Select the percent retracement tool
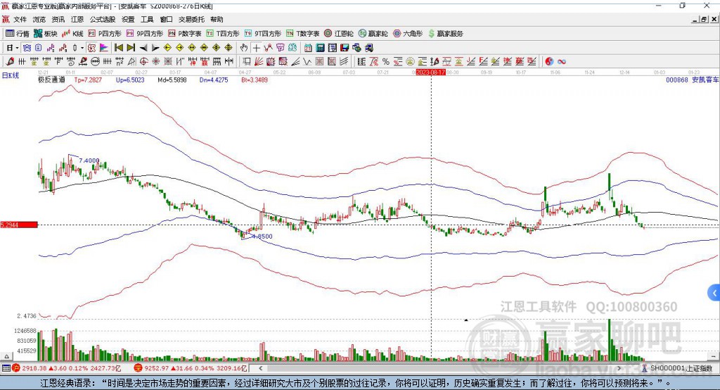 click(x=386, y=62)
